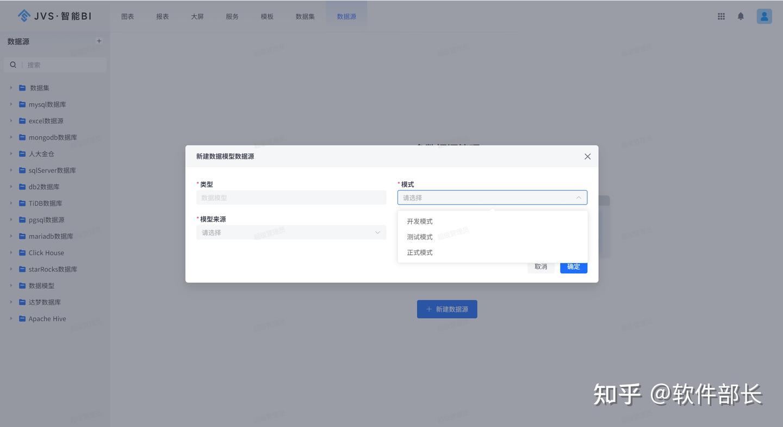783x427 pixels.
Task: Click the search magnifier icon in the sidebar
Action: 13,64
